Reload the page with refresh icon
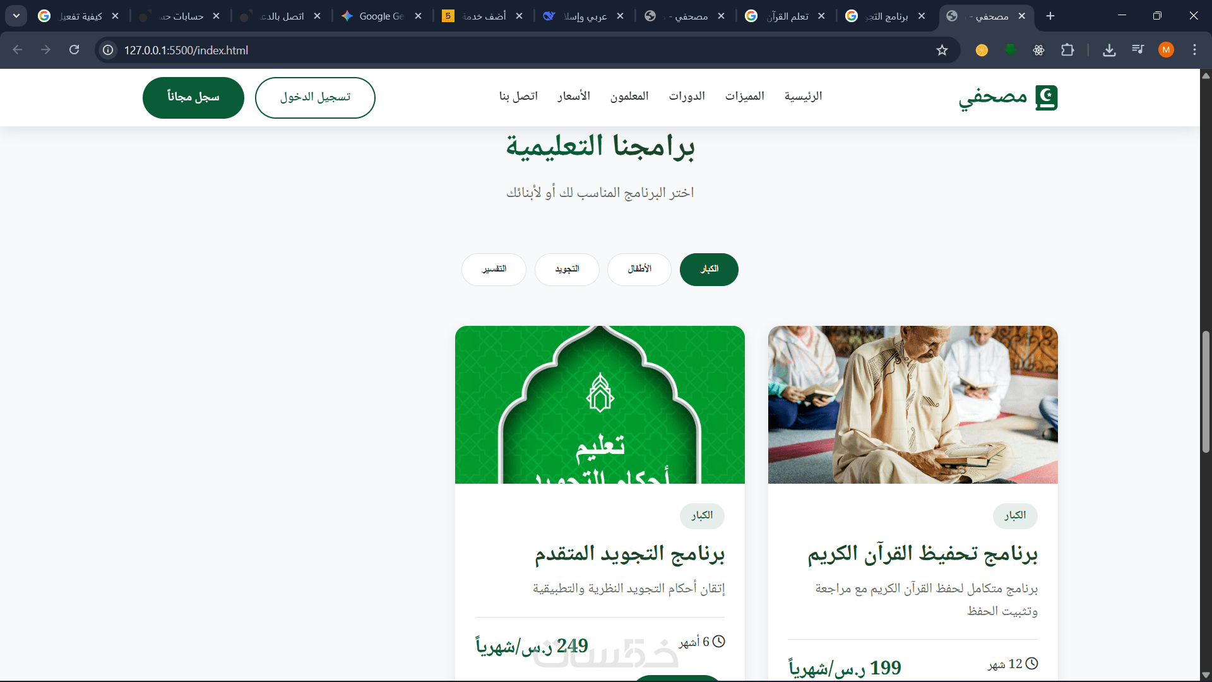This screenshot has height=682, width=1212. (x=74, y=50)
